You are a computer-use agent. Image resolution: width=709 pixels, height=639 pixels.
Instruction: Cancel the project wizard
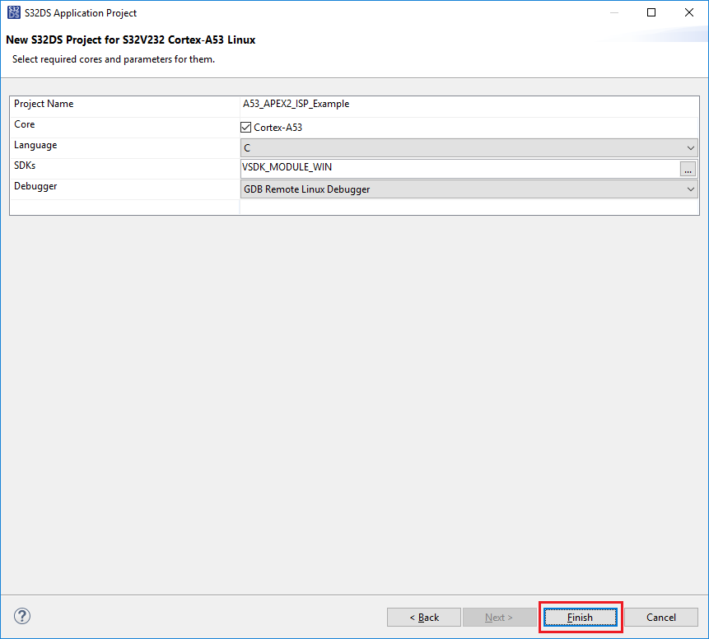tap(661, 618)
